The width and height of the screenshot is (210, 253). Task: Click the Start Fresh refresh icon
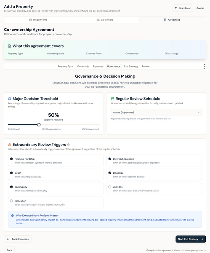pyautogui.click(x=176, y=8)
